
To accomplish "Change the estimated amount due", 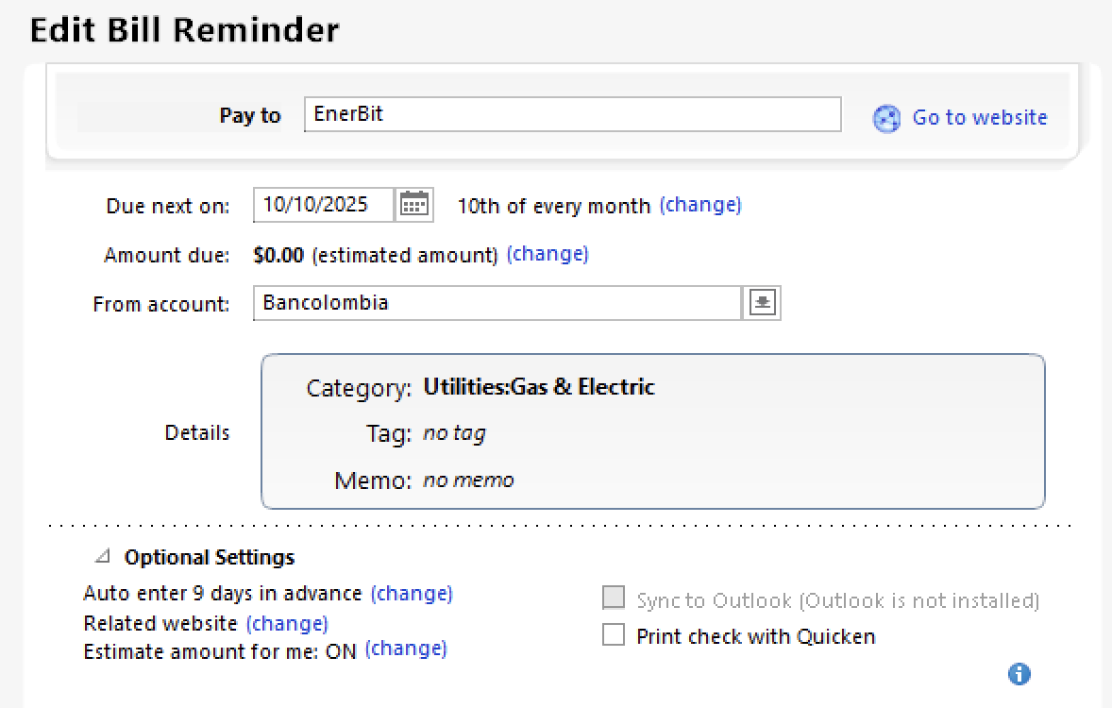I will tap(548, 253).
